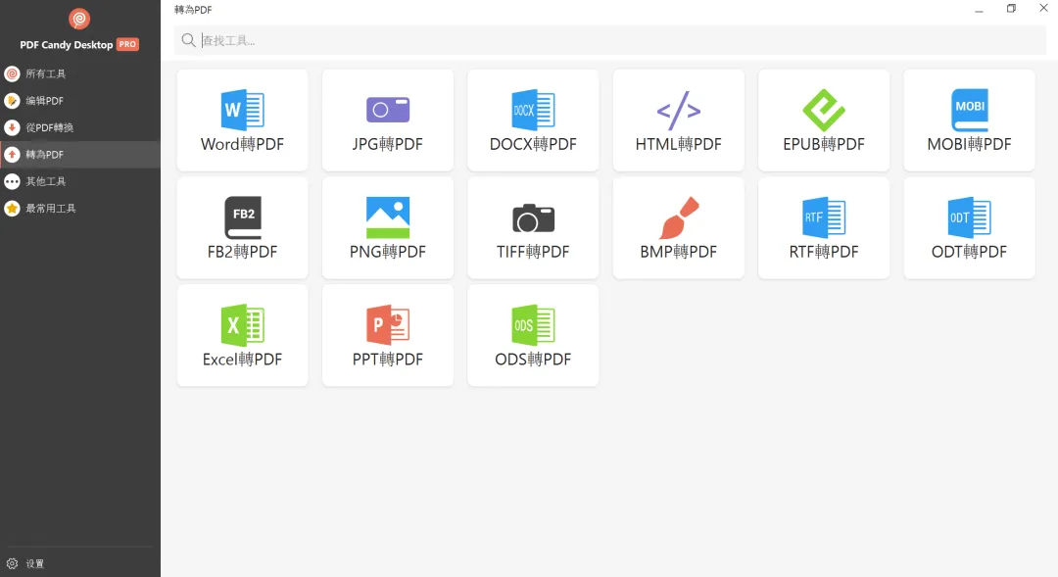Click the MOBI轉PDF label text

(970, 144)
